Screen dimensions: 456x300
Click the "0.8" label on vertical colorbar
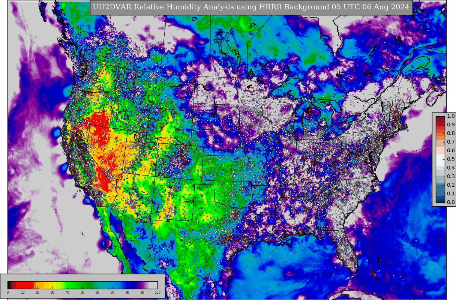coord(451,133)
